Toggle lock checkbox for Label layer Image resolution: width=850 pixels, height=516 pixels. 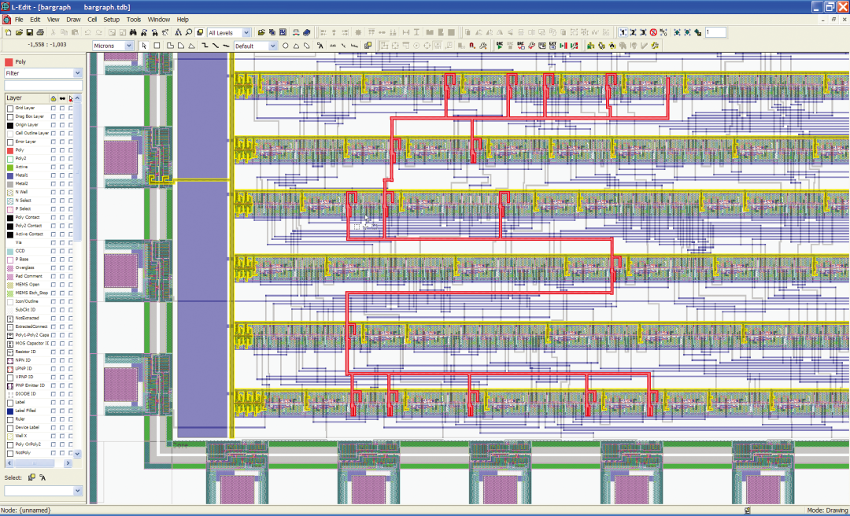click(54, 402)
